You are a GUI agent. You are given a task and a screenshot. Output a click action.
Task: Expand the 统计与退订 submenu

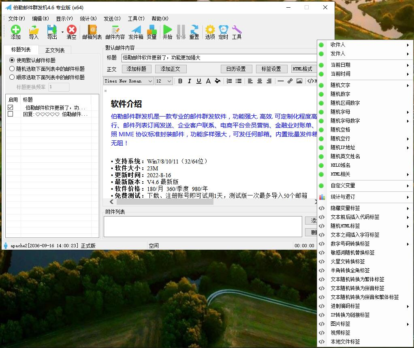coord(365,197)
